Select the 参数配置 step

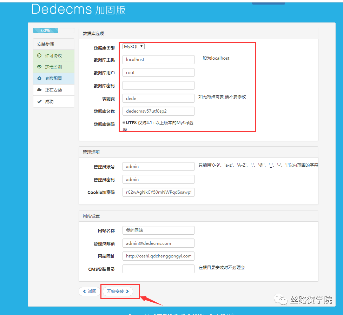pos(54,78)
